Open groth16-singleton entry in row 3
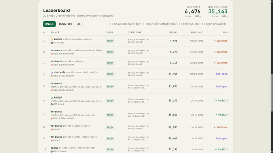273x153 pixels. coord(73,61)
